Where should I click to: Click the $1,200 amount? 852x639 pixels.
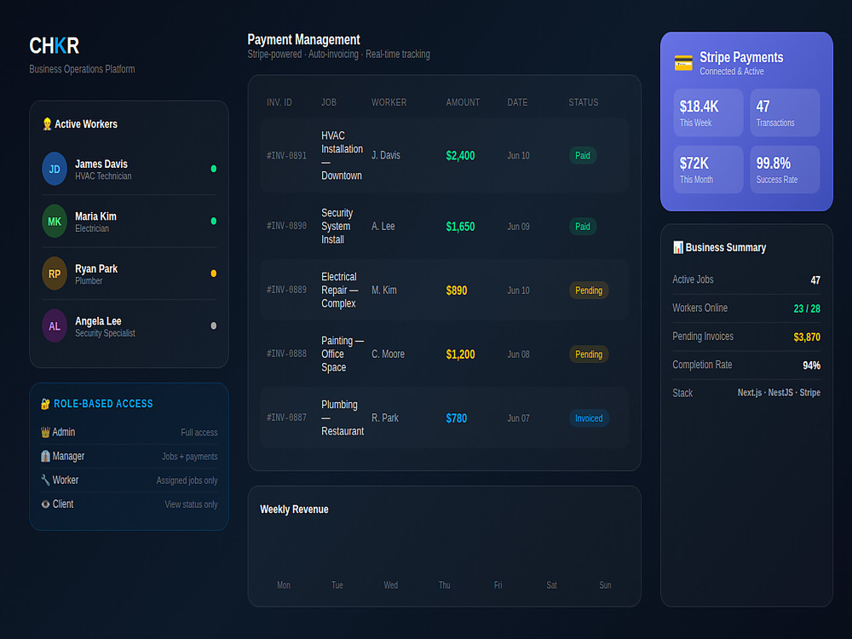coord(460,354)
